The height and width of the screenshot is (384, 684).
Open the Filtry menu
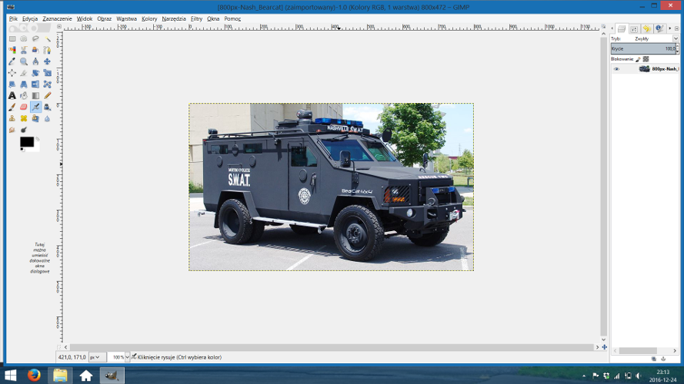(x=196, y=18)
